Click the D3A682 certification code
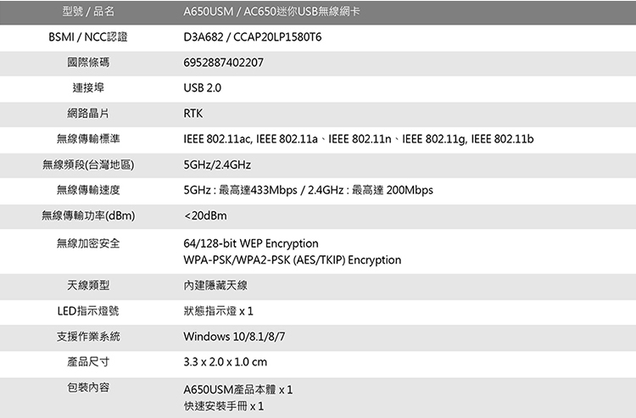636x418 pixels. click(x=204, y=38)
